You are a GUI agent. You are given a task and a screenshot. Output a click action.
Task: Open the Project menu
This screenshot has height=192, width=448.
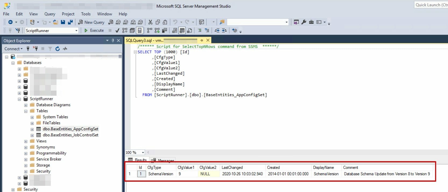(x=68, y=14)
